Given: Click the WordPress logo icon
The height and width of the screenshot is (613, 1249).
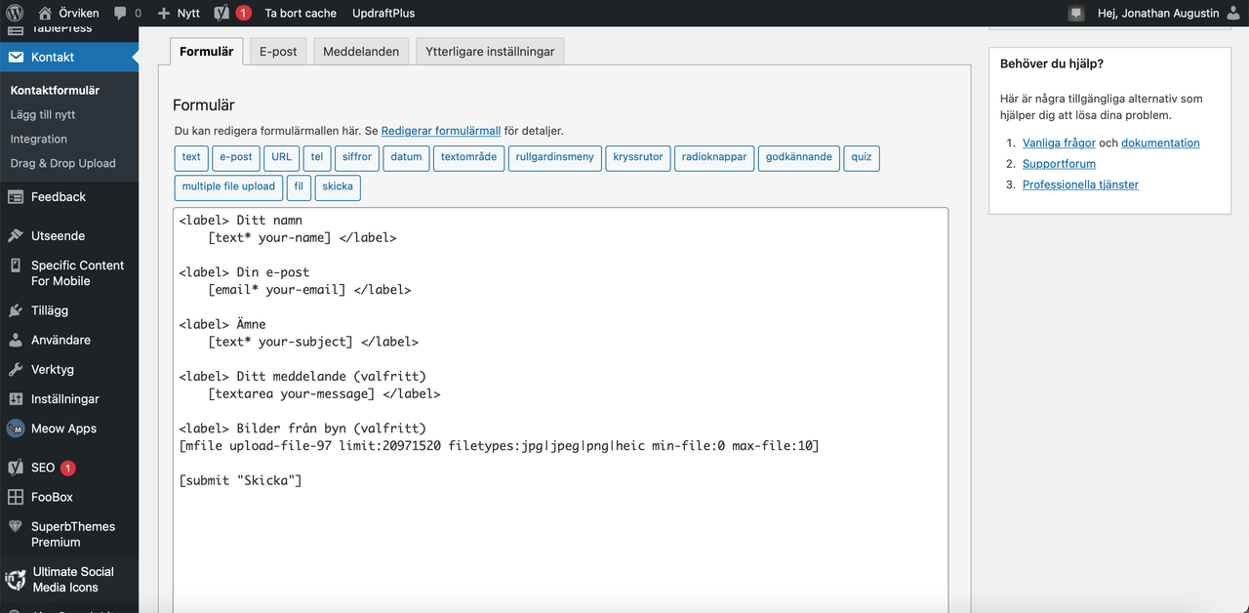Looking at the screenshot, I should pos(15,13).
